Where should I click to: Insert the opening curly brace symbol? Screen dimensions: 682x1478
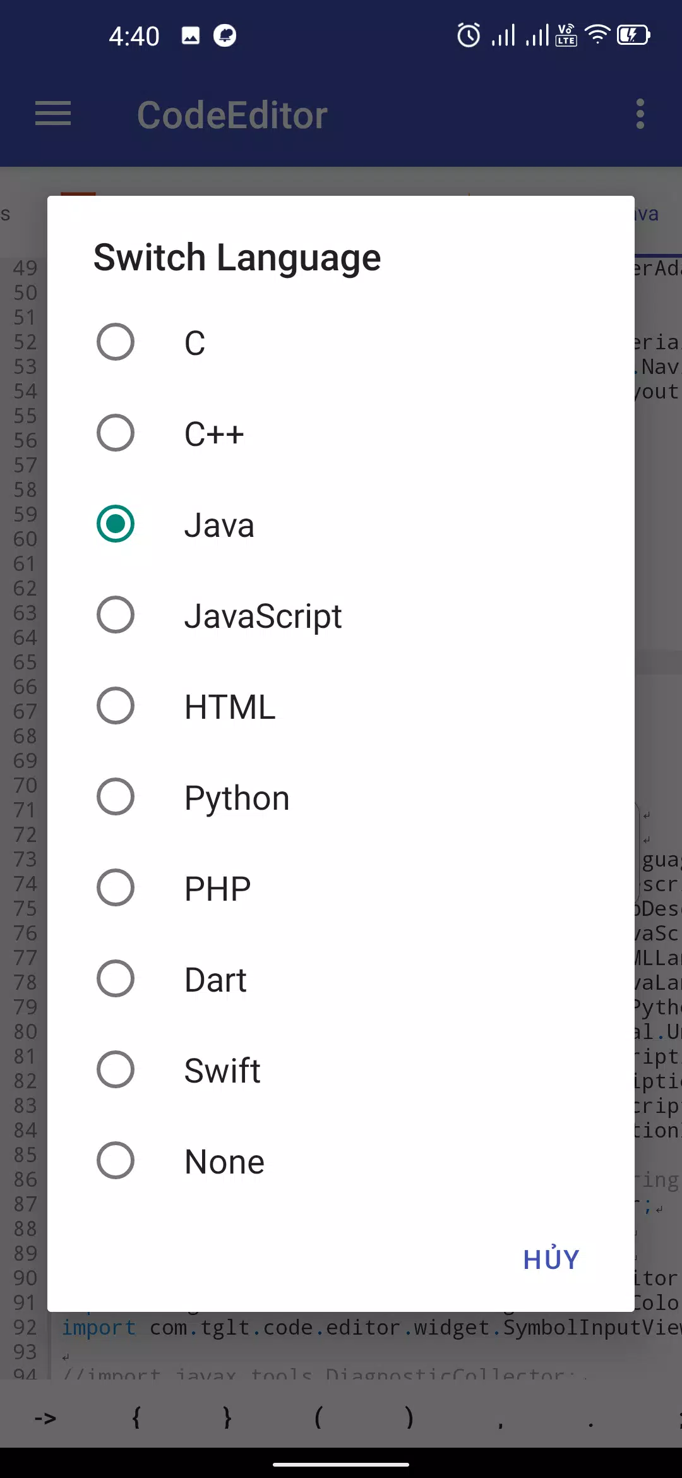tap(136, 1417)
